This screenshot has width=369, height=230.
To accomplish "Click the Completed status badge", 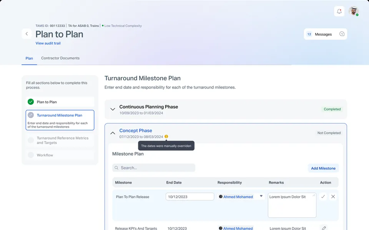I will (332, 109).
